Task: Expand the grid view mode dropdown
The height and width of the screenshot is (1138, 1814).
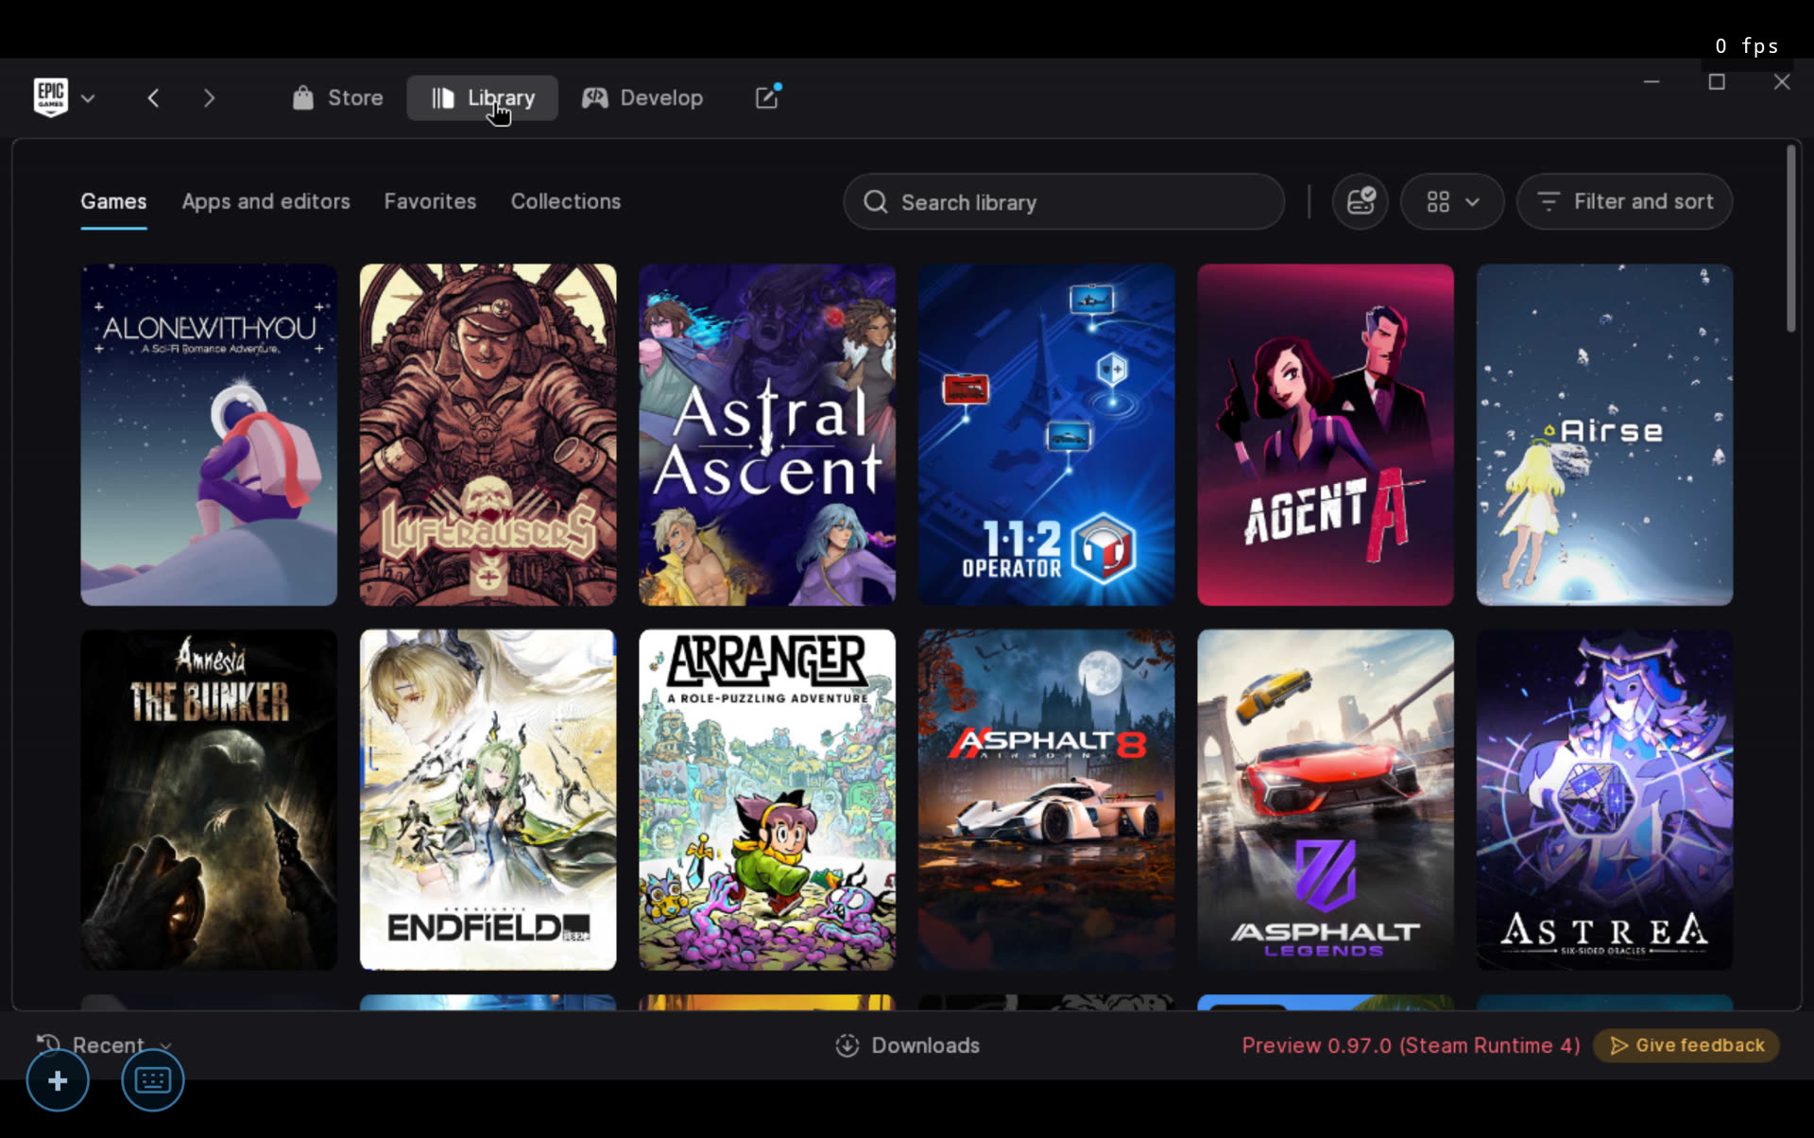Action: [x=1452, y=201]
